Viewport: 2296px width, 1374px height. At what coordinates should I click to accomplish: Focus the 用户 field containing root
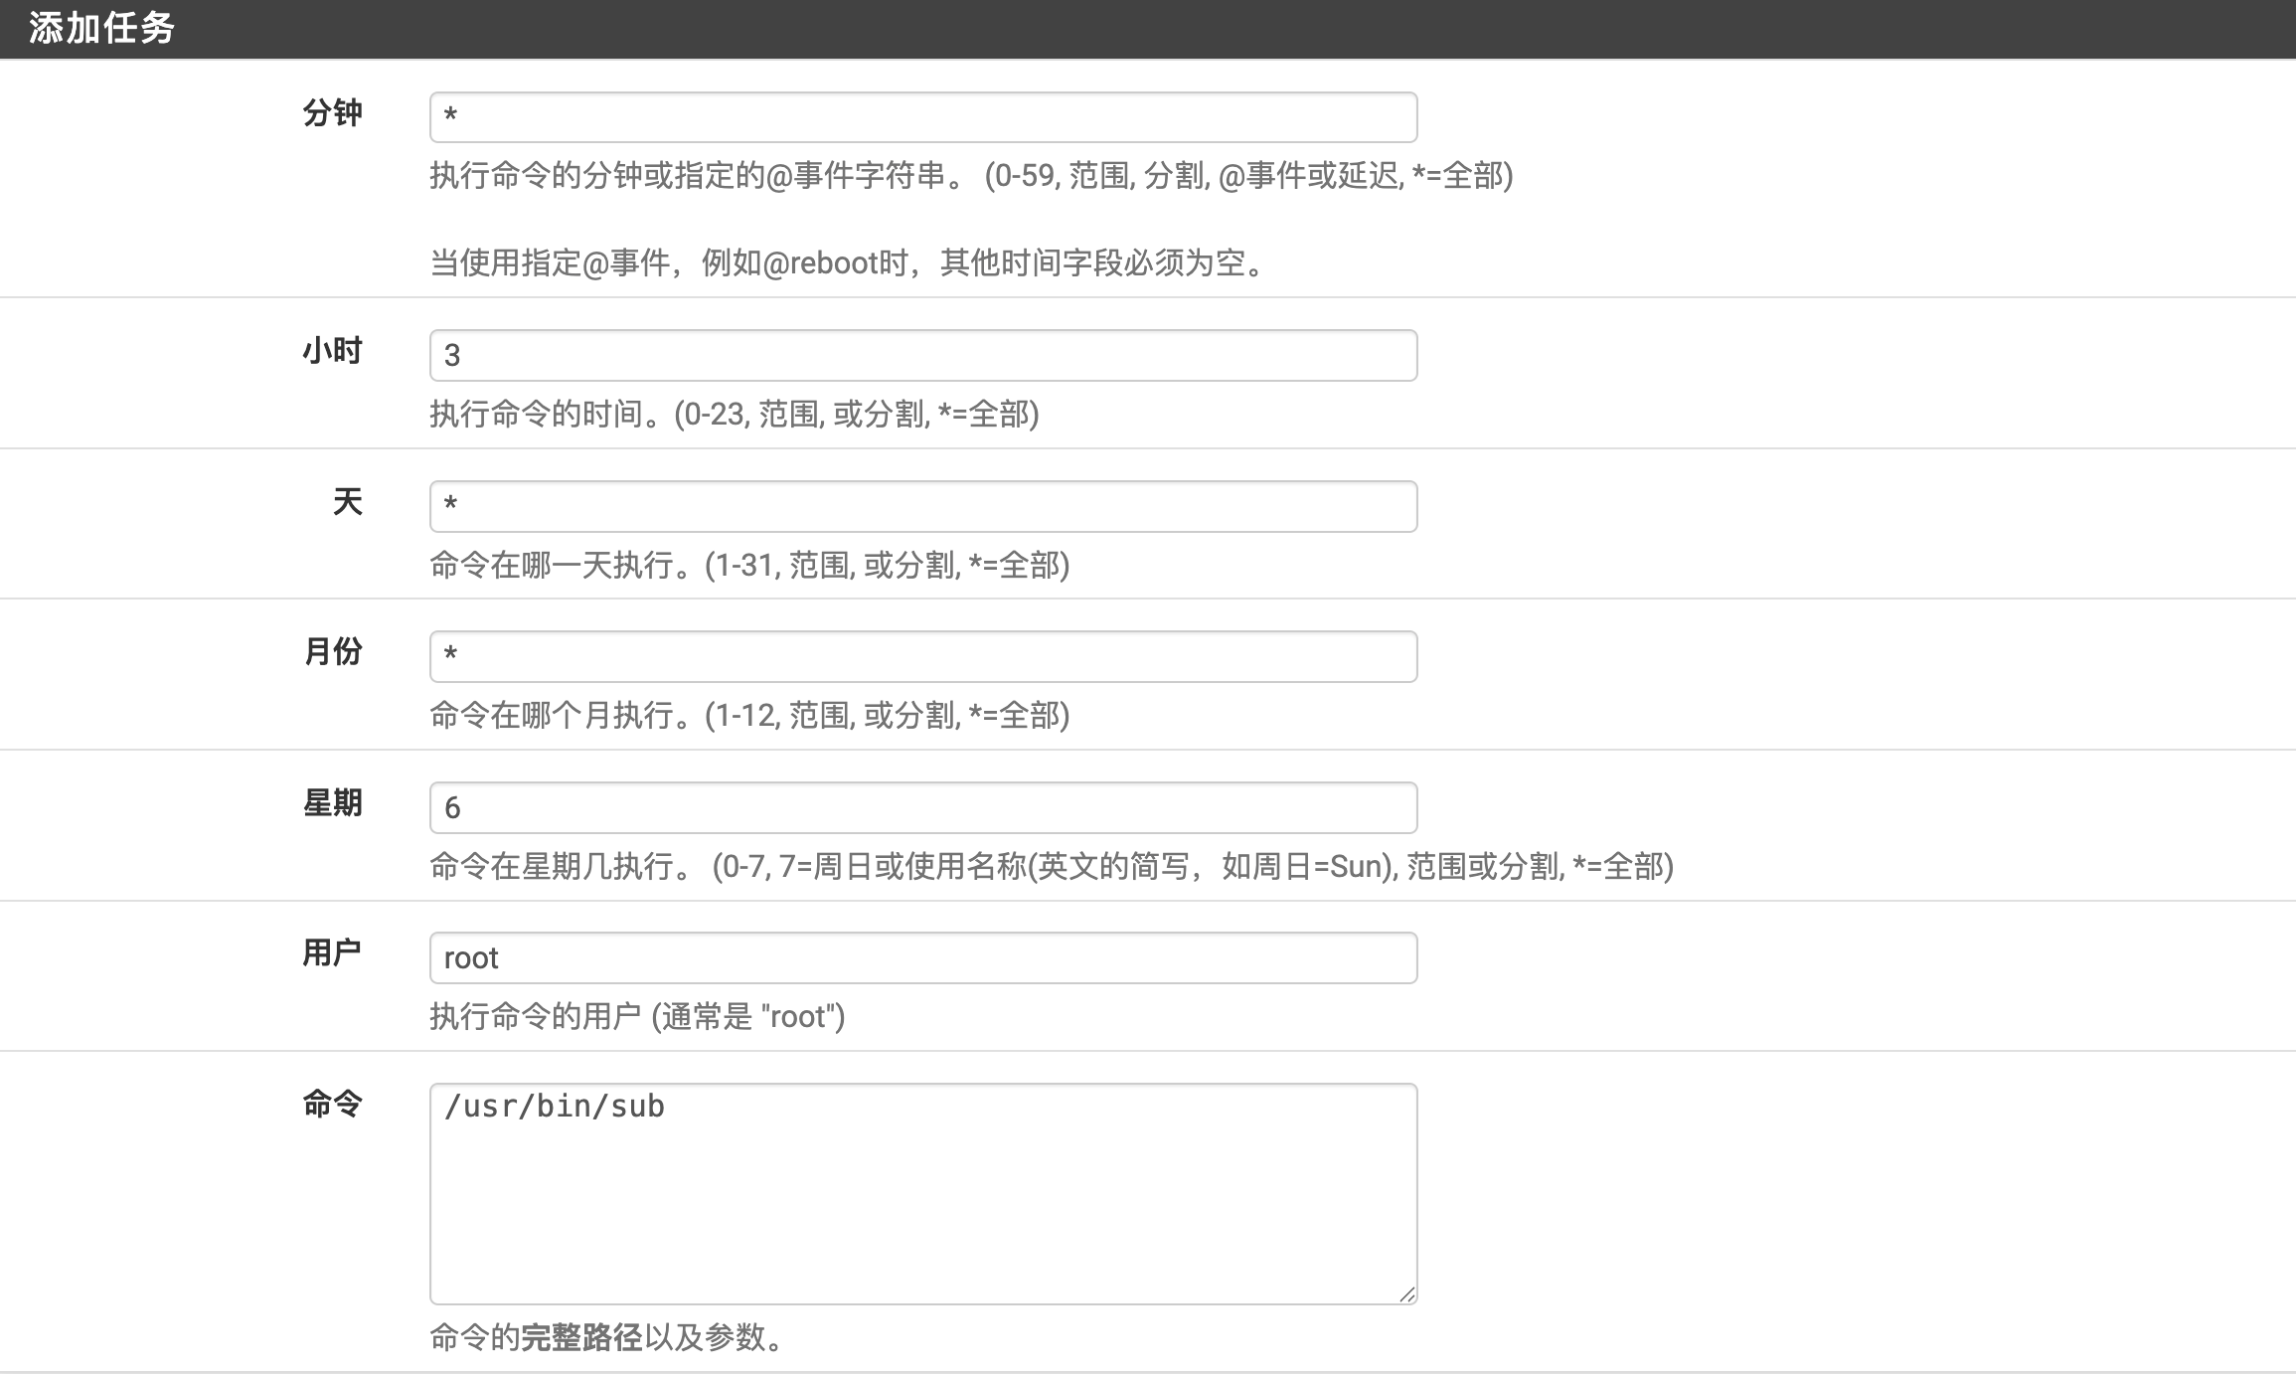[x=922, y=957]
